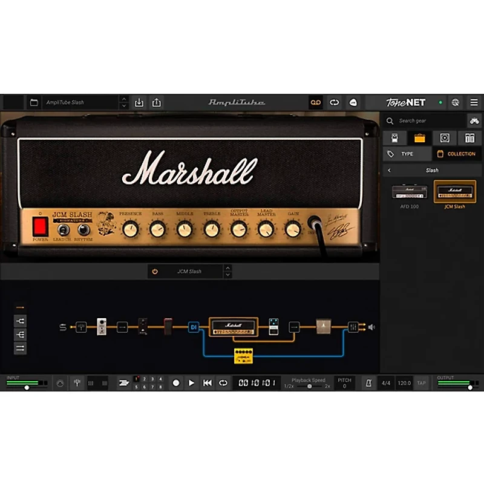Click the ToneNET logo
This screenshot has width=484, height=484.
(405, 102)
